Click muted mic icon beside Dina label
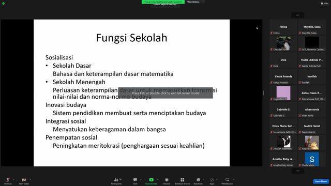Viewport: 331px width, 186px height. point(272,66)
